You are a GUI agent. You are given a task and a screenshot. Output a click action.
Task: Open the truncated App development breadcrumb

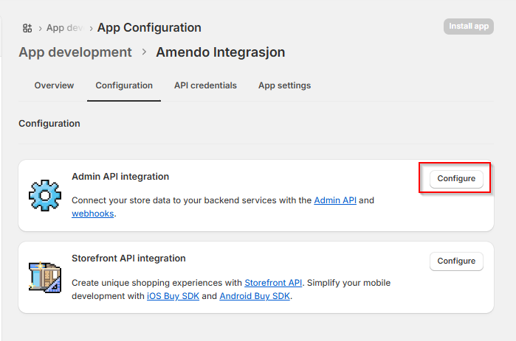[64, 28]
